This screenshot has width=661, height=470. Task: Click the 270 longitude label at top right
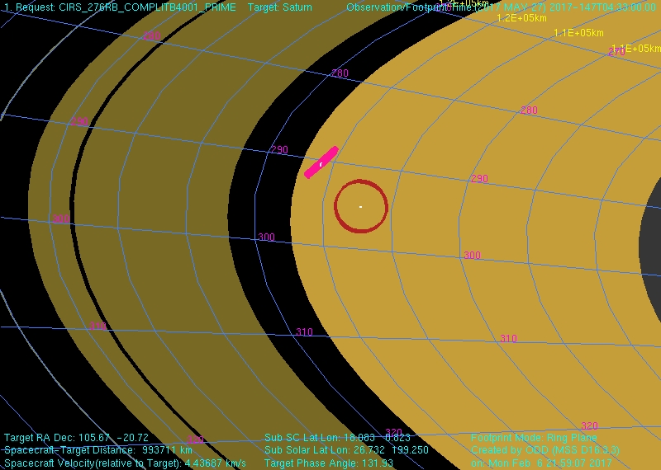[x=616, y=52]
